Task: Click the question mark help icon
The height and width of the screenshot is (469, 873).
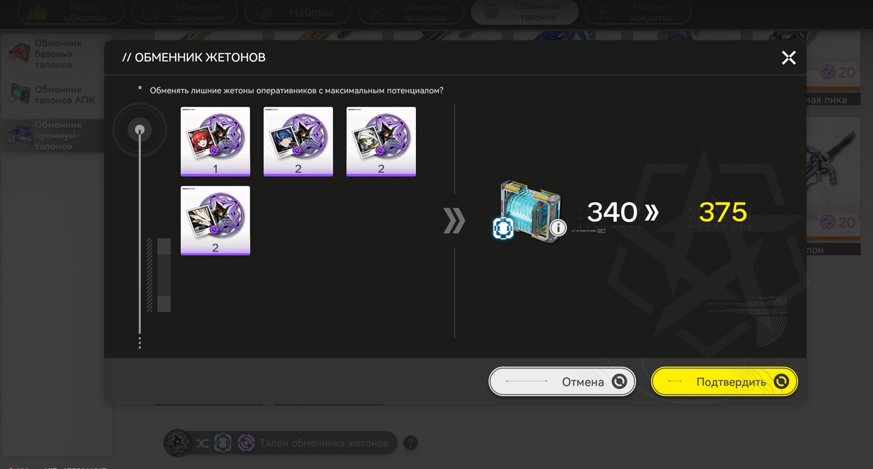Action: pos(410,443)
